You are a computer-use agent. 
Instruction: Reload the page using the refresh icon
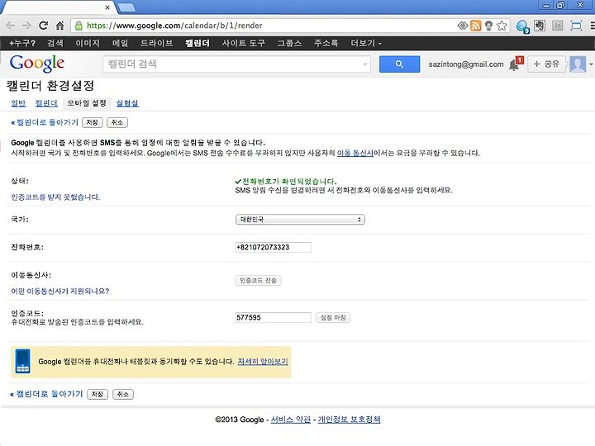click(x=43, y=26)
